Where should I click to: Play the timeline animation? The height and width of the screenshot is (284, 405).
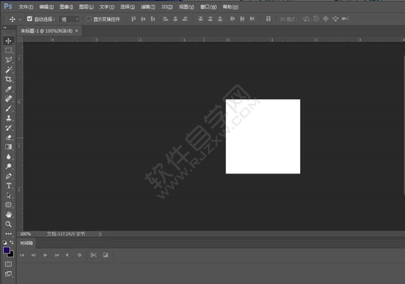45,255
